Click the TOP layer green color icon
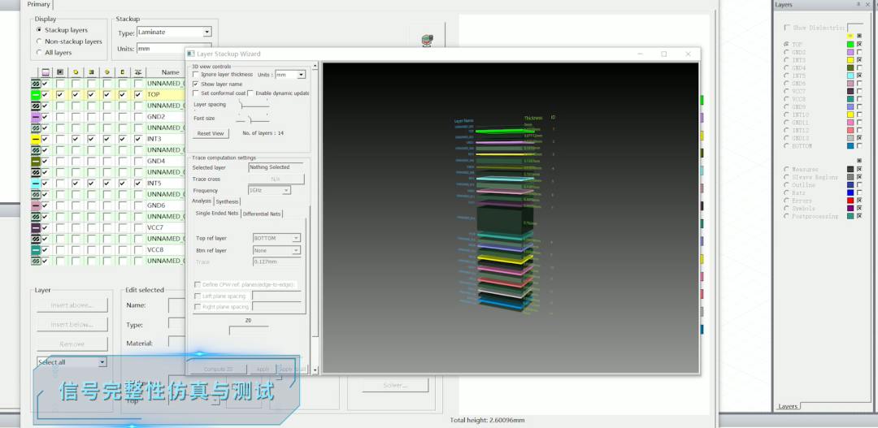The image size is (878, 428). (35, 94)
